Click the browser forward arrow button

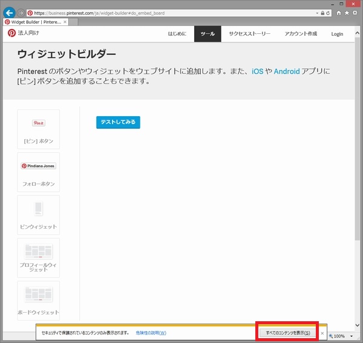(x=21, y=13)
